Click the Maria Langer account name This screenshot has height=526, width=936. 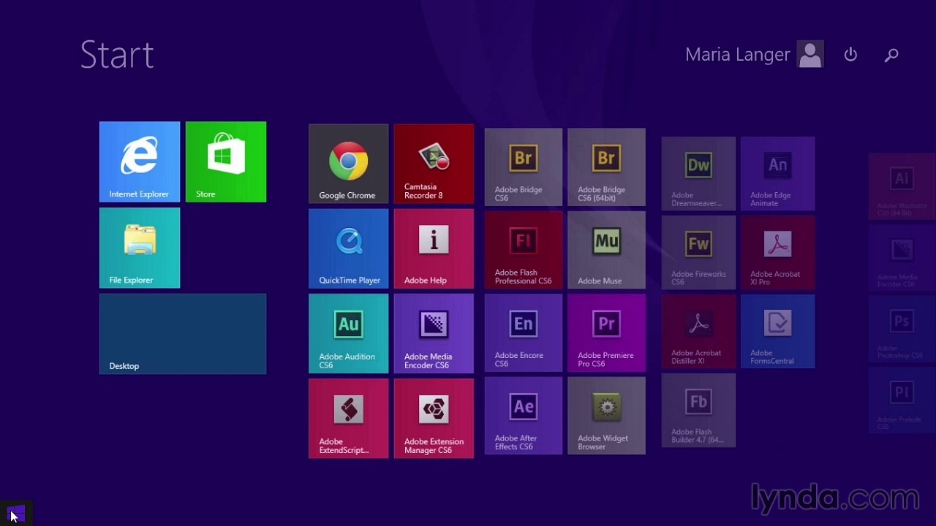737,55
